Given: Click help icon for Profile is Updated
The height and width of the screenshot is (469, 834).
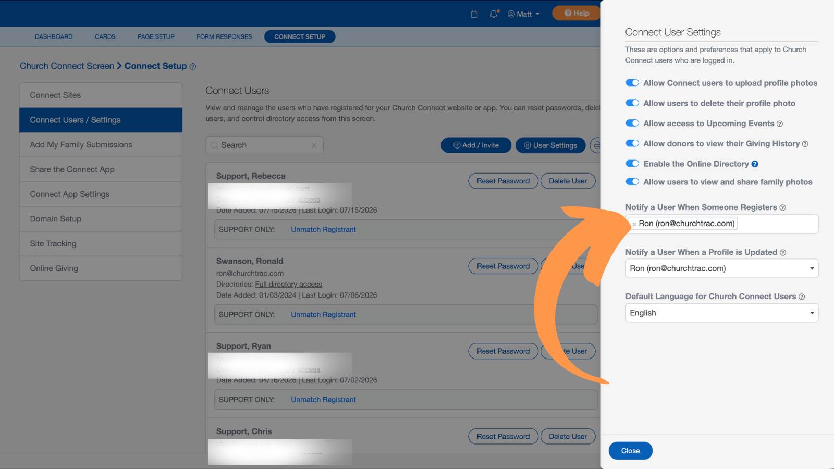Looking at the screenshot, I should [783, 253].
